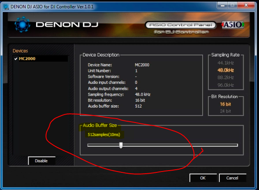This screenshot has width=259, height=190.
Task: Toggle the MC2000 device checkmark
Action: point(16,59)
